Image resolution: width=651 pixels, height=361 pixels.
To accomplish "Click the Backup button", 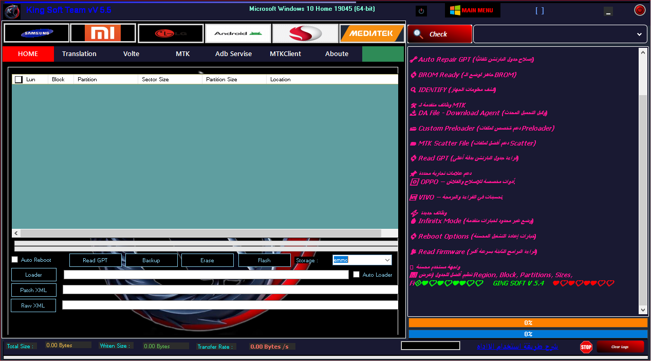I will pos(152,260).
